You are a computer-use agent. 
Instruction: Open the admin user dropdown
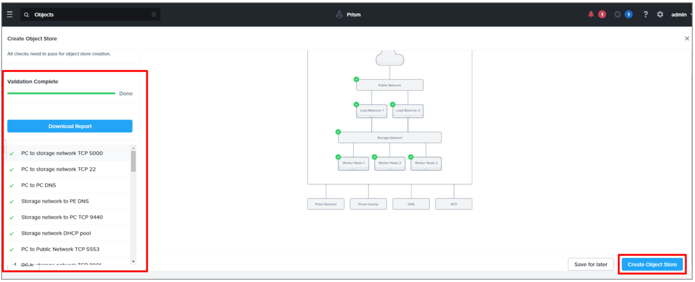click(681, 14)
